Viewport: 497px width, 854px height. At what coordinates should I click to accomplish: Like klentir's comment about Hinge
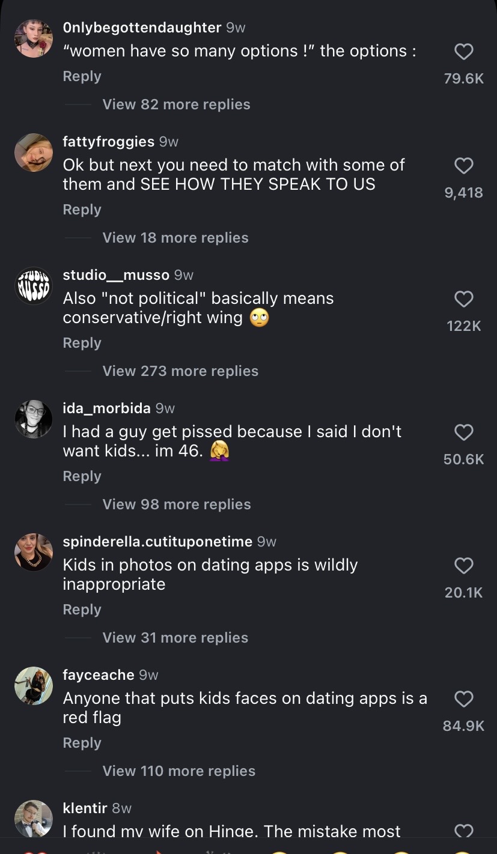pyautogui.click(x=463, y=831)
